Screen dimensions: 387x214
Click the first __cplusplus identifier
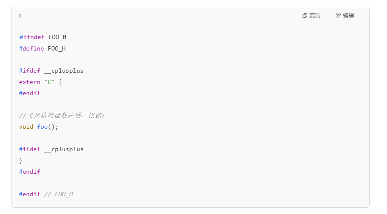click(x=64, y=71)
